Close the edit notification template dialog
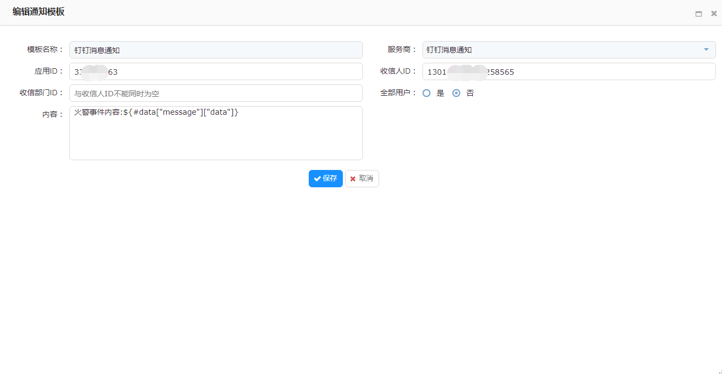This screenshot has width=722, height=374. coord(714,14)
